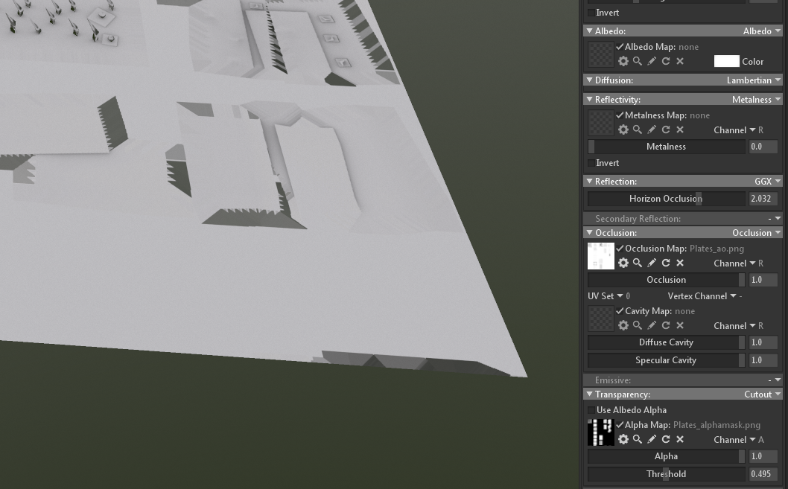Click the Occlusion Map texture thumbnail
This screenshot has width=788, height=489.
[x=601, y=256]
